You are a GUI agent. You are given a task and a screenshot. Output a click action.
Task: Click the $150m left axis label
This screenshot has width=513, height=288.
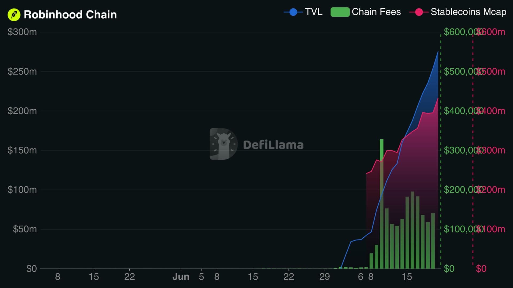click(x=22, y=150)
